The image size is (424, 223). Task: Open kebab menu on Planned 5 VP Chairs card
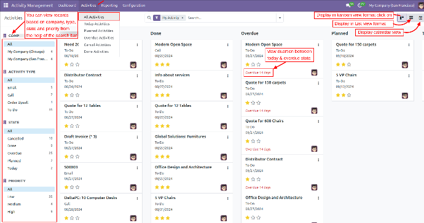coord(409,76)
